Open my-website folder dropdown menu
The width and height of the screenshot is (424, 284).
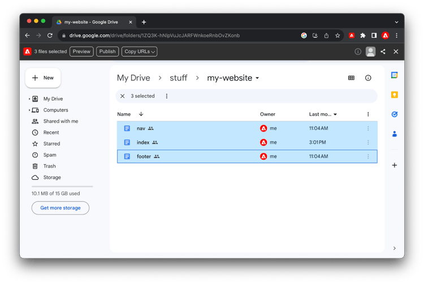pos(257,78)
